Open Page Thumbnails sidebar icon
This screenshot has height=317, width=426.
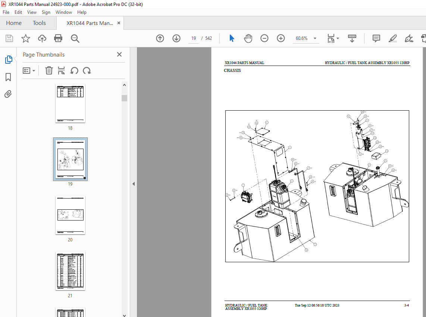(x=9, y=60)
